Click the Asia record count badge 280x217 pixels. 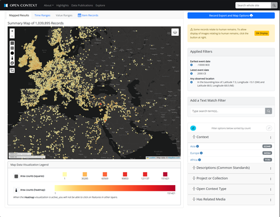(267, 147)
